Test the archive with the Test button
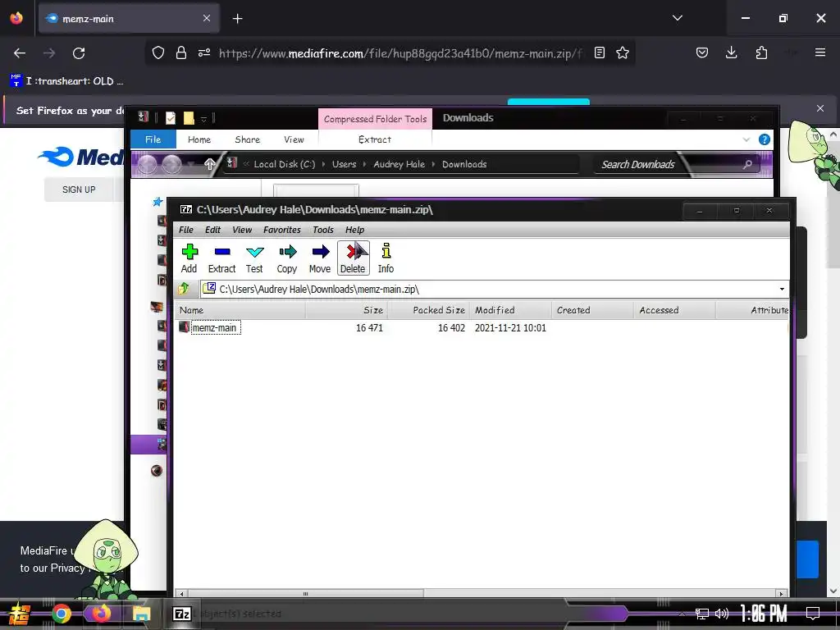This screenshot has width=840, height=630. (254, 258)
